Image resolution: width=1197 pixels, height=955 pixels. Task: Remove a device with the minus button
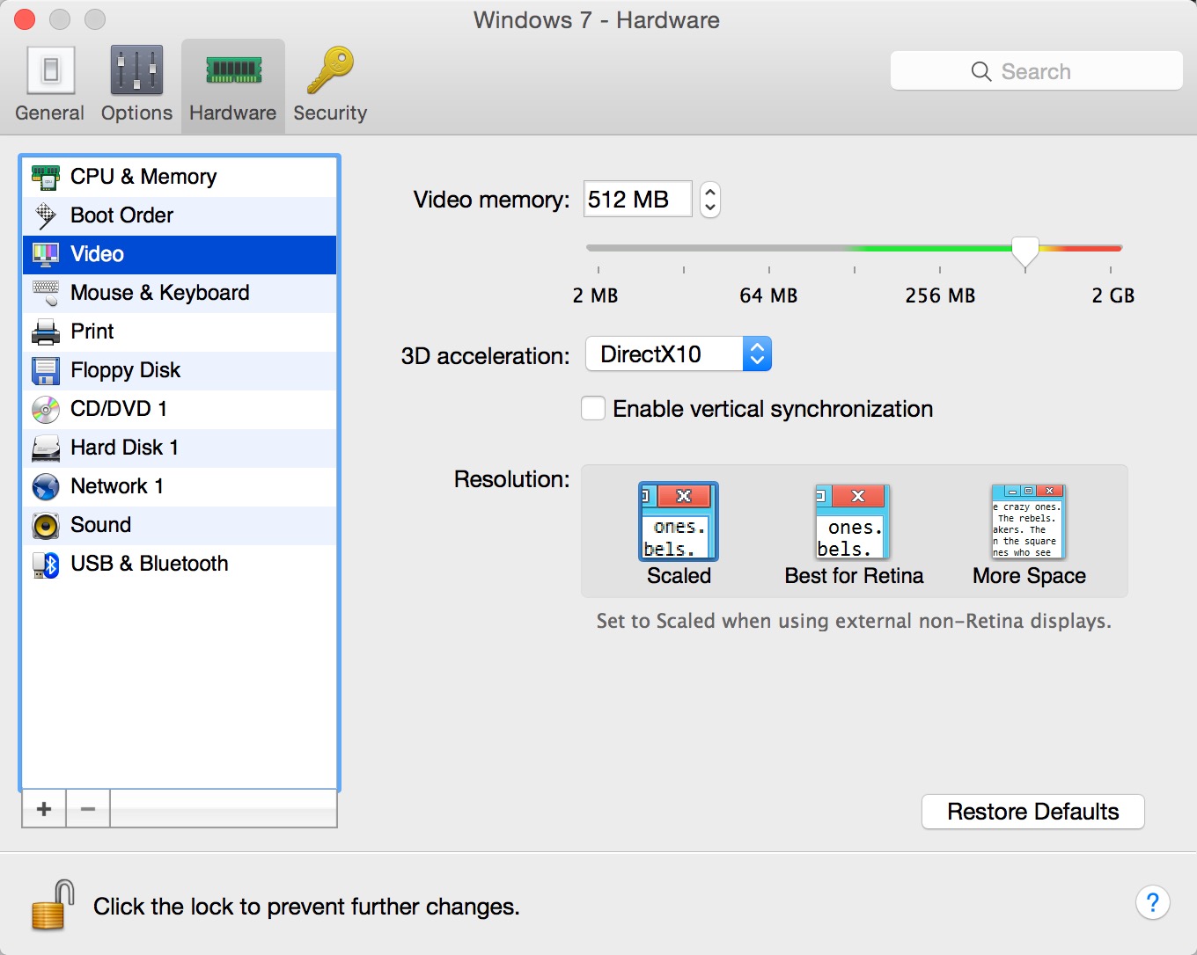click(88, 809)
